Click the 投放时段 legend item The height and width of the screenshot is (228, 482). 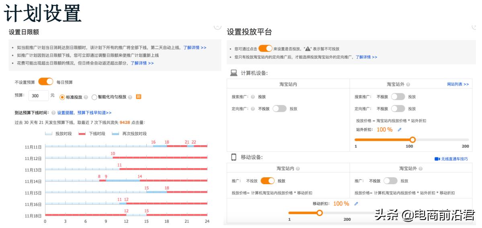[x=58, y=134]
